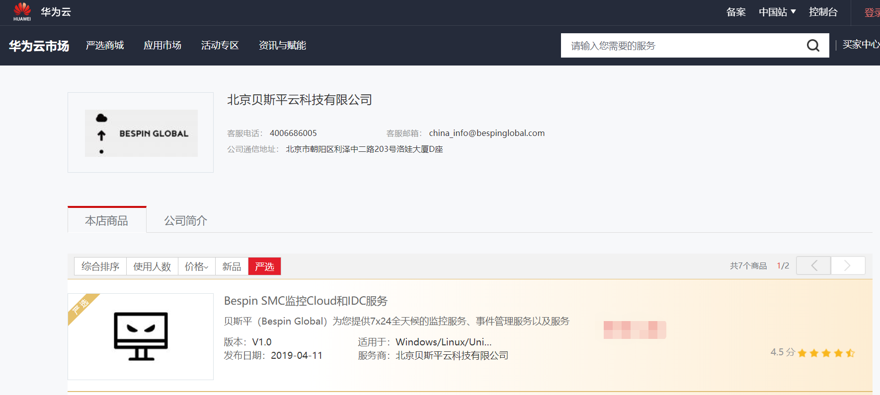Open Bespin SMC监控Cloud和IDC服务 product title
This screenshot has width=880, height=395.
306,301
